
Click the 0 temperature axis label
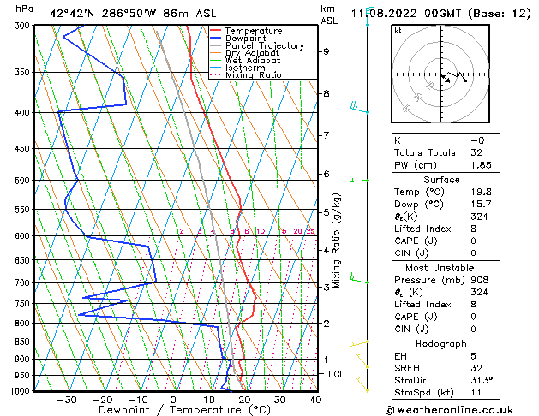click(x=173, y=400)
